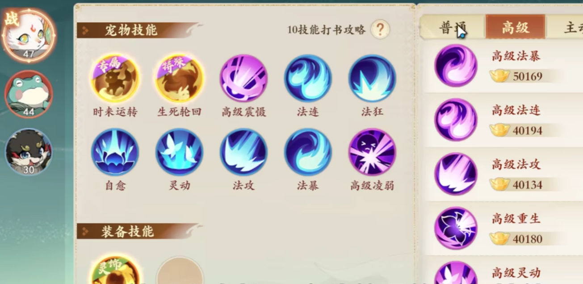583x284 pixels.
Task: Click the 高级震慑 skill icon
Action: (243, 79)
